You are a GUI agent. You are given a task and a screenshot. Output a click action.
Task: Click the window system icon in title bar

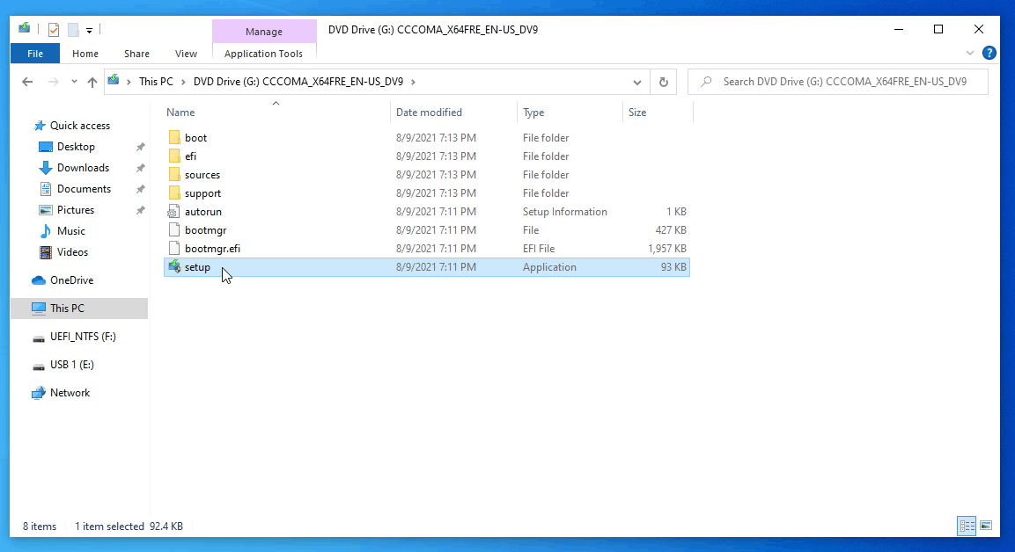pos(25,28)
